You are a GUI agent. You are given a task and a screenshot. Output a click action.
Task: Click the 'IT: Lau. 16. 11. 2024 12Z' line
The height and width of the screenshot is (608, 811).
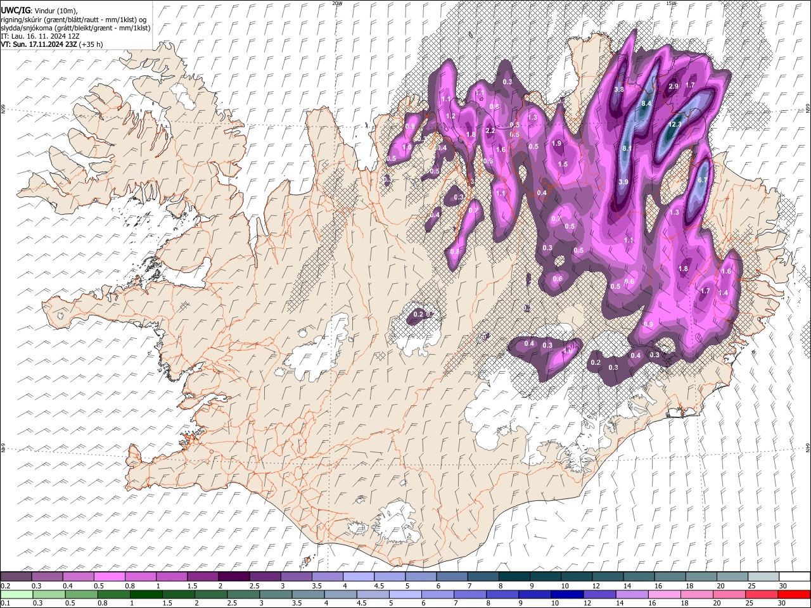point(40,36)
